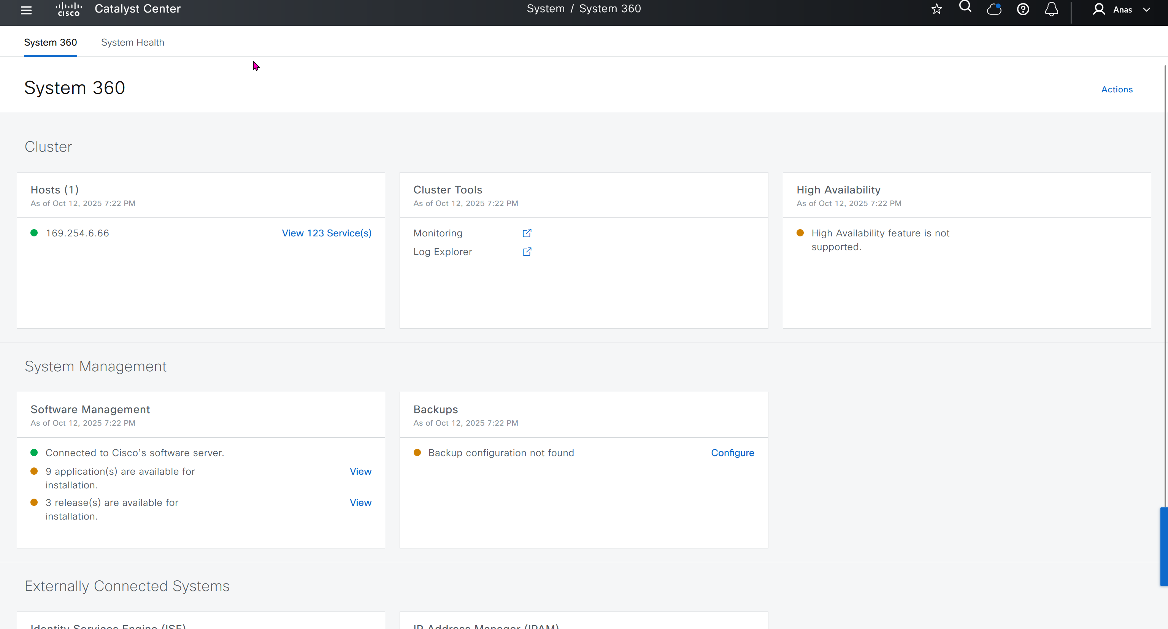Screen dimensions: 1168x629
Task: Click the System breadcrumb in header
Action: [546, 9]
